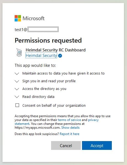Click the Heimdal Security RC Dashboard title

point(55,50)
